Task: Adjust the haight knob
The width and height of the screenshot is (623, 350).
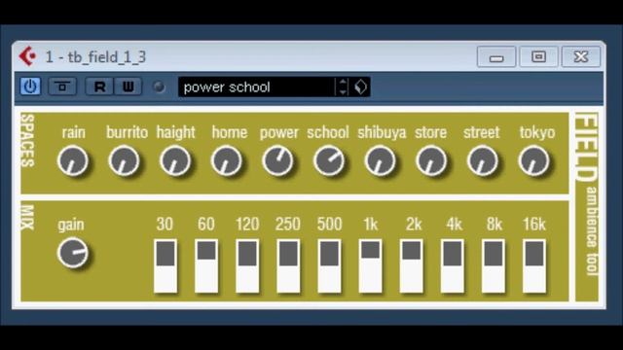Action: pyautogui.click(x=175, y=160)
